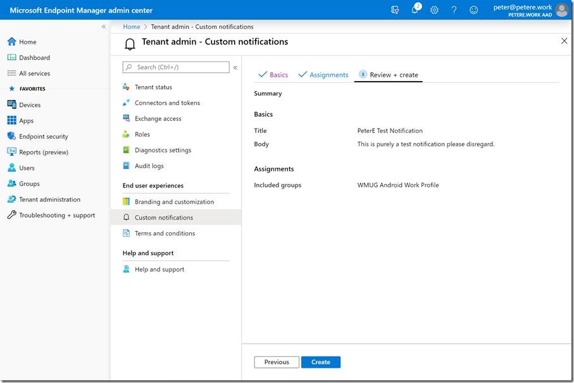Open the peter@petere.work account avatar
Viewport: 574px width, 383px height.
point(561,10)
